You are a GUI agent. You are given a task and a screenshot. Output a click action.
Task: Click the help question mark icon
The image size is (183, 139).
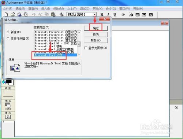pos(176,107)
